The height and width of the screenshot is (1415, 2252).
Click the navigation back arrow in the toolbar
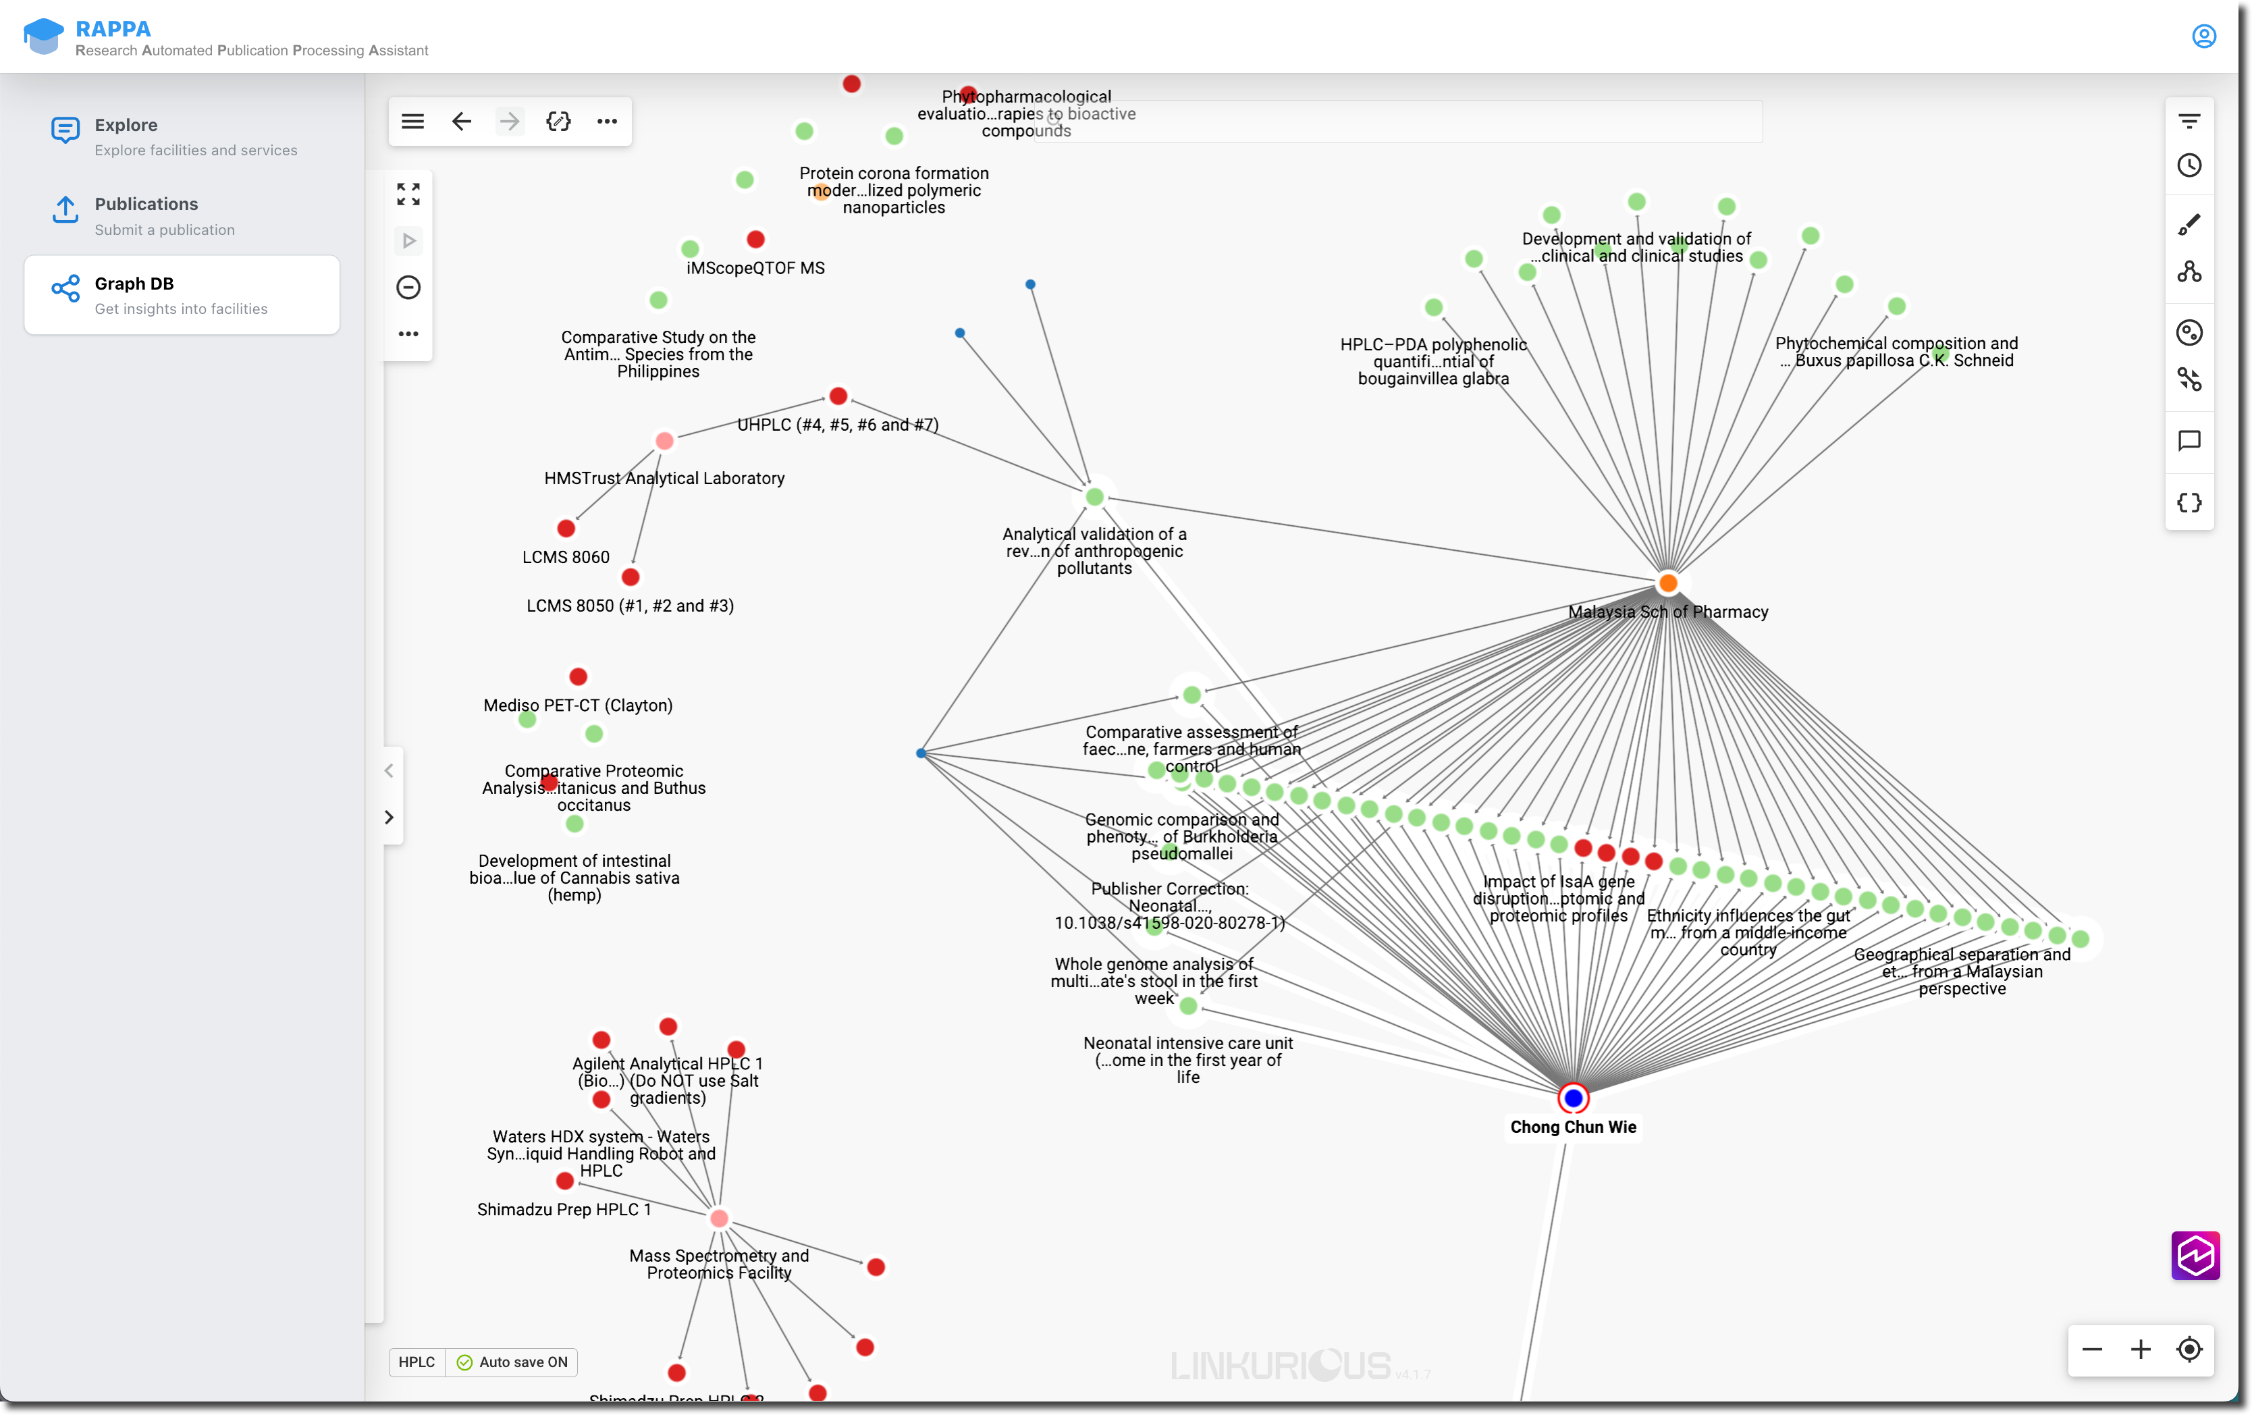point(460,121)
